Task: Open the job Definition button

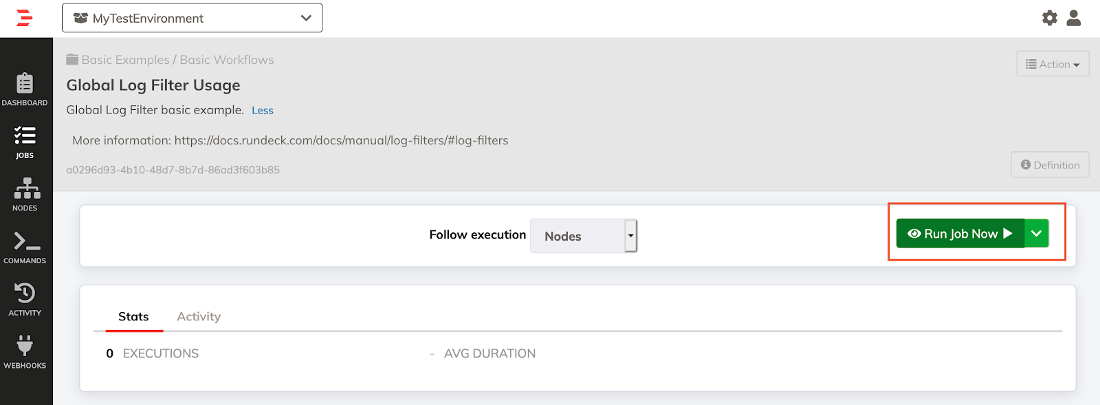Action: click(x=1050, y=165)
